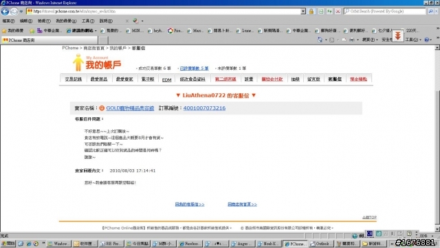The width and height of the screenshot is (440, 248).
Task: Click the small New Tab button
Action: click(103, 40)
